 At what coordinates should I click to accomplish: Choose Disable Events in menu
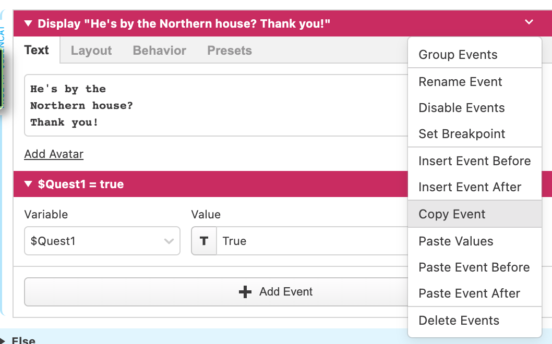point(462,108)
